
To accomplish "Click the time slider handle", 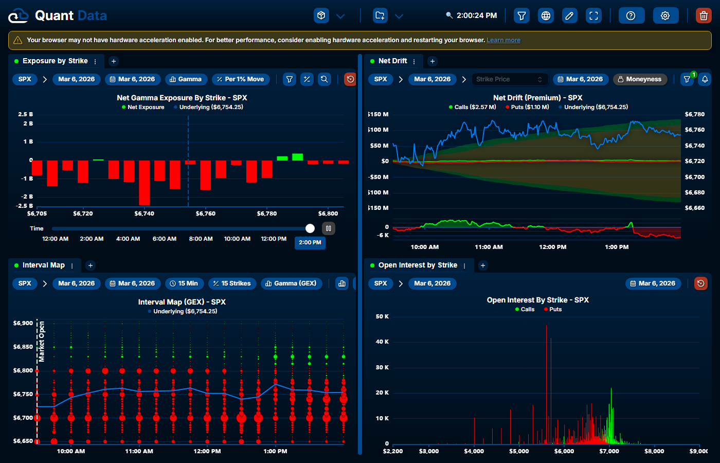I will (310, 228).
